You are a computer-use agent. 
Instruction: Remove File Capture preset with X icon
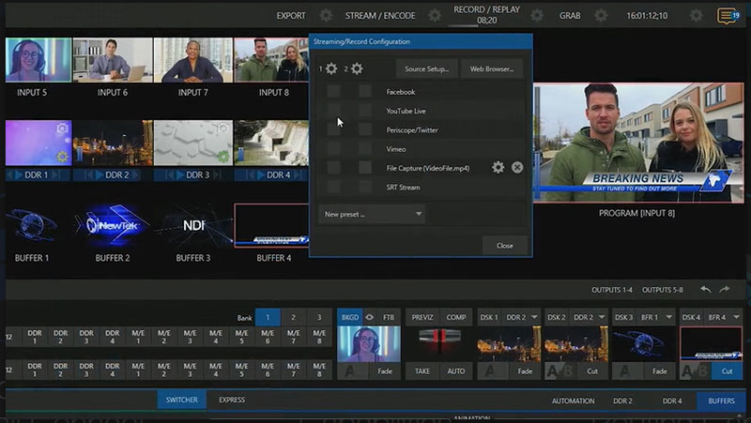coord(517,168)
